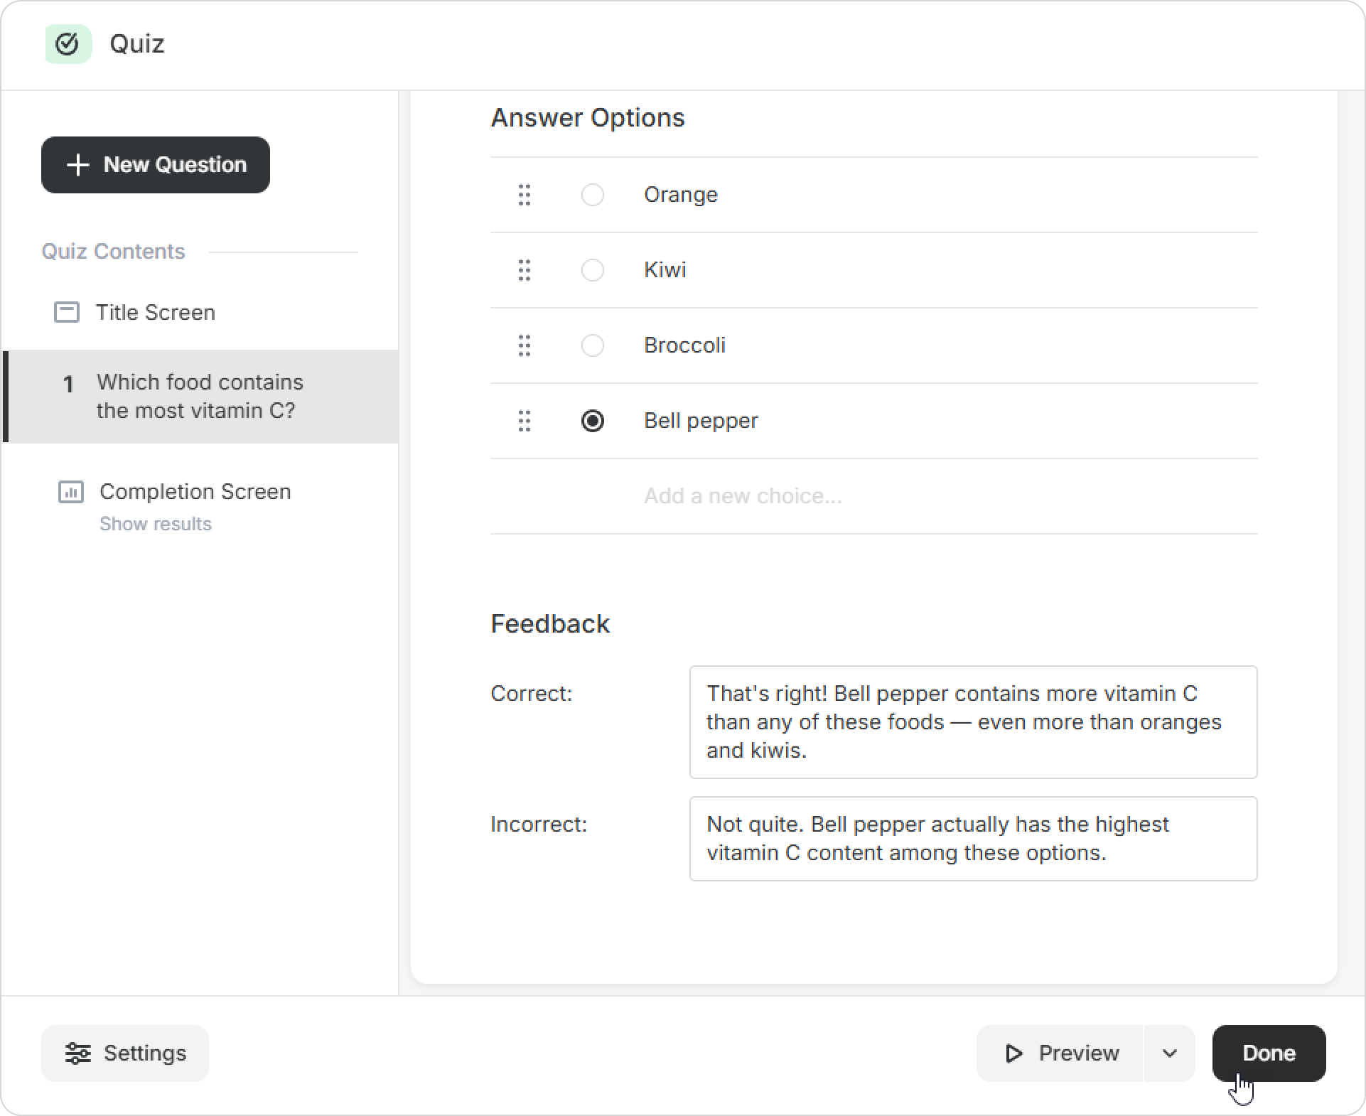Image resolution: width=1366 pixels, height=1116 pixels.
Task: Mark Broccoli as the correct answer
Action: coord(593,345)
